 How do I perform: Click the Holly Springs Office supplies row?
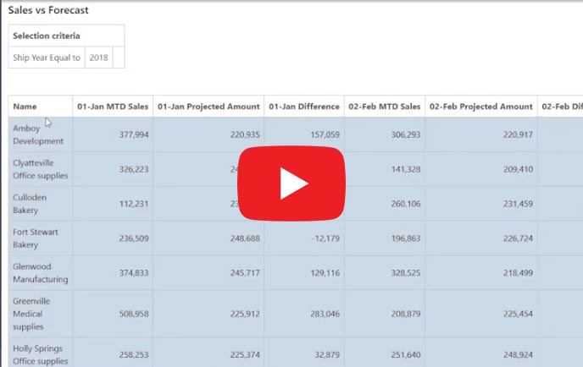pos(40,354)
